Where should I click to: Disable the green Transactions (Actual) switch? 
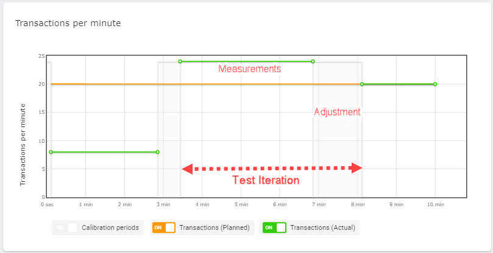click(274, 228)
